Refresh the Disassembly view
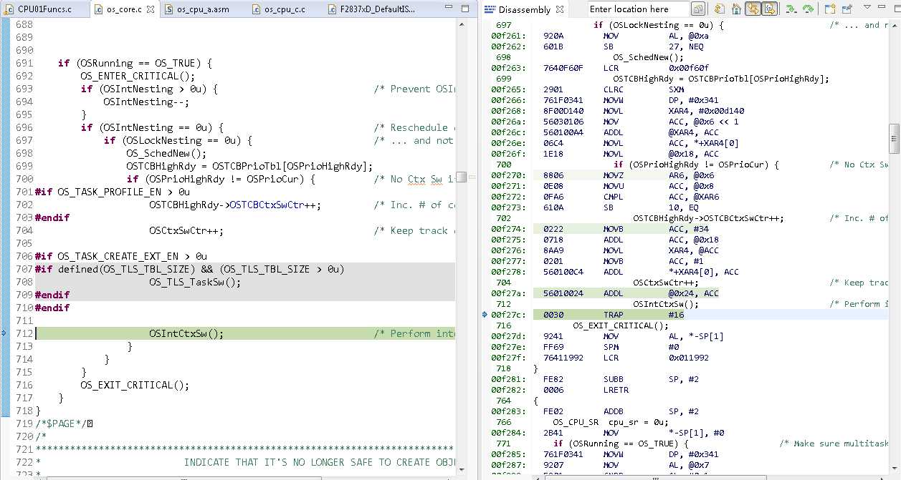 [719, 9]
